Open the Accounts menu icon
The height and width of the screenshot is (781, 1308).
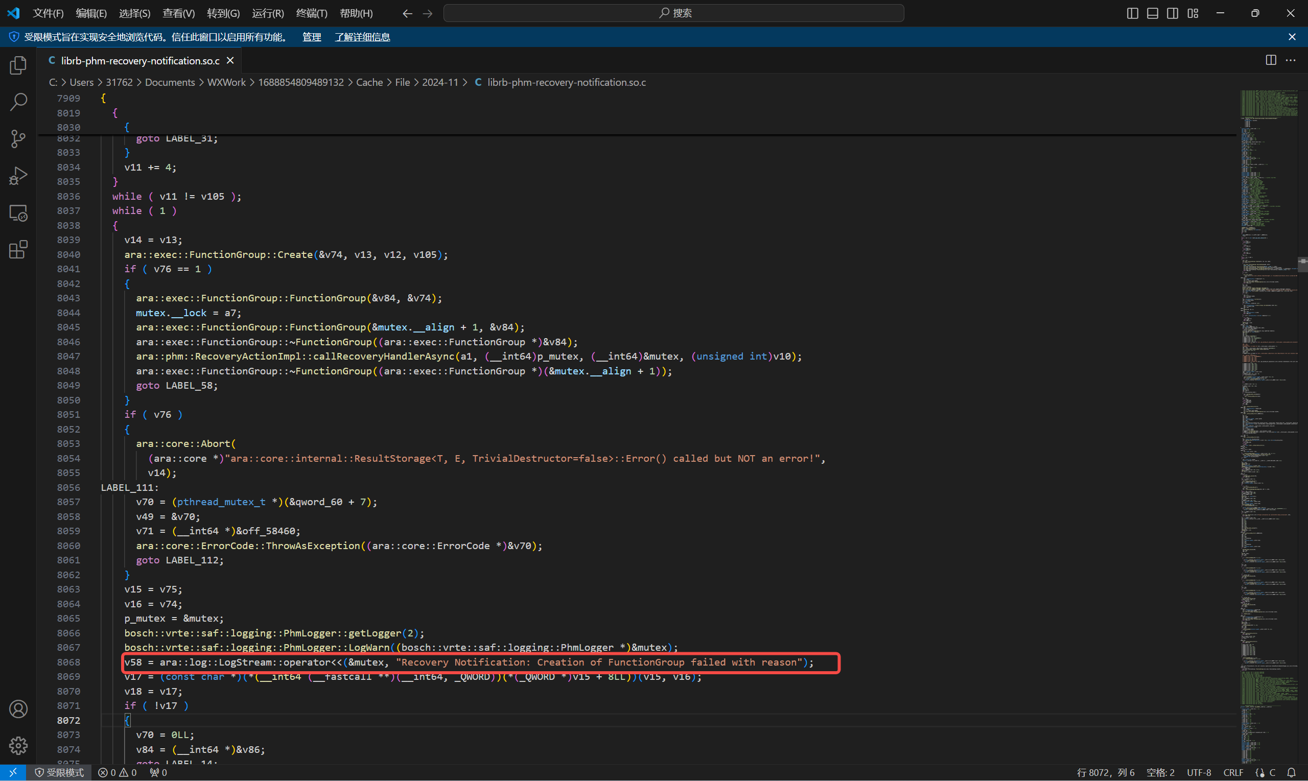pos(18,709)
